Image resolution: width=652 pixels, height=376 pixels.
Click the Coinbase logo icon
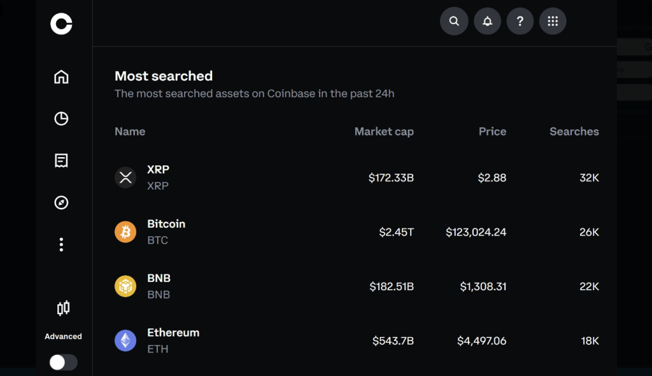[x=61, y=24]
